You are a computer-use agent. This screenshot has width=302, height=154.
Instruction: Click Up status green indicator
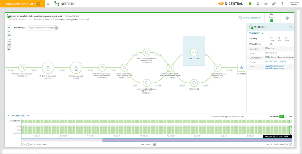[x=271, y=21]
